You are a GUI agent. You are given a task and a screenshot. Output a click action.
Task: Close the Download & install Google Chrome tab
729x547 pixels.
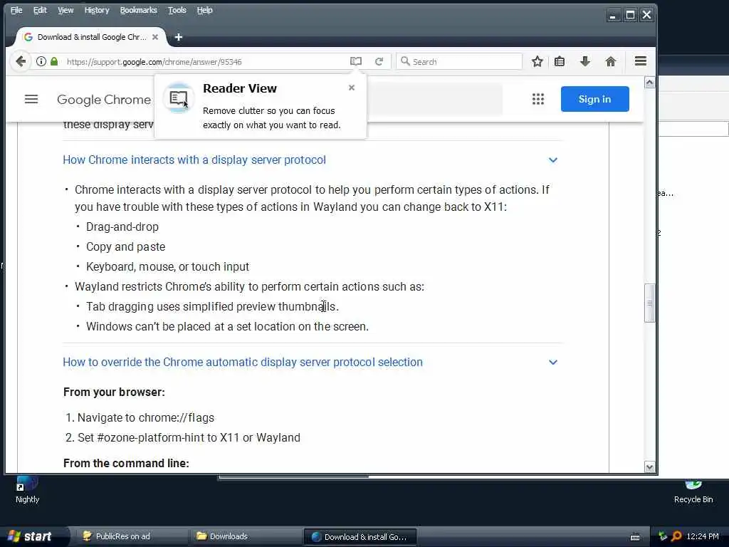tap(155, 37)
